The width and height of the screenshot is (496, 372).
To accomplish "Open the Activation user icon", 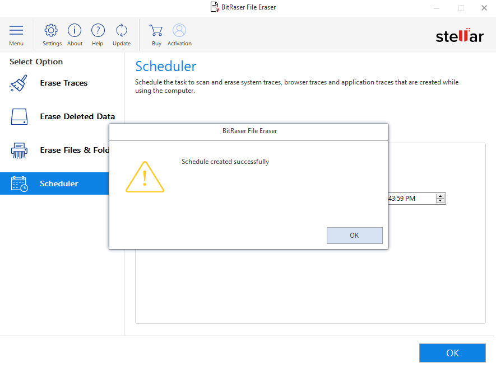I will click(179, 35).
